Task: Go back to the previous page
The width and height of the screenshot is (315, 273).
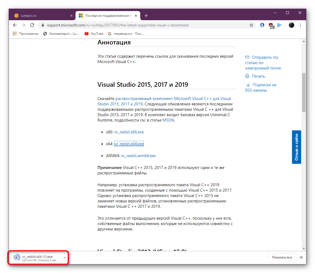Action: 15,25
